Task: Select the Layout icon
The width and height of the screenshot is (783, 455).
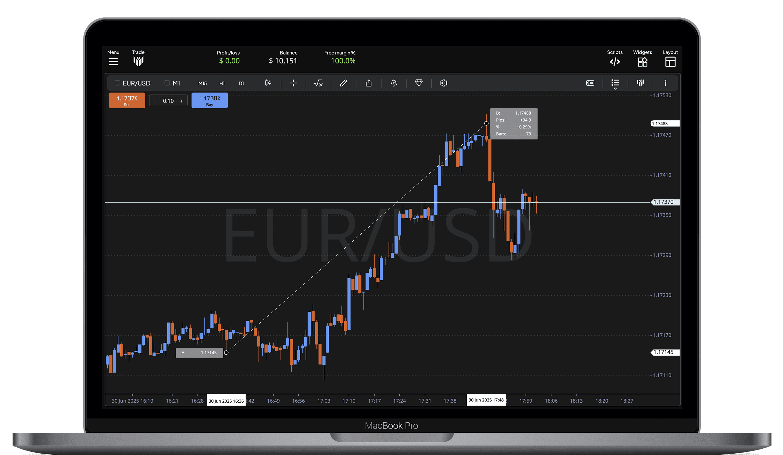Action: coord(670,61)
